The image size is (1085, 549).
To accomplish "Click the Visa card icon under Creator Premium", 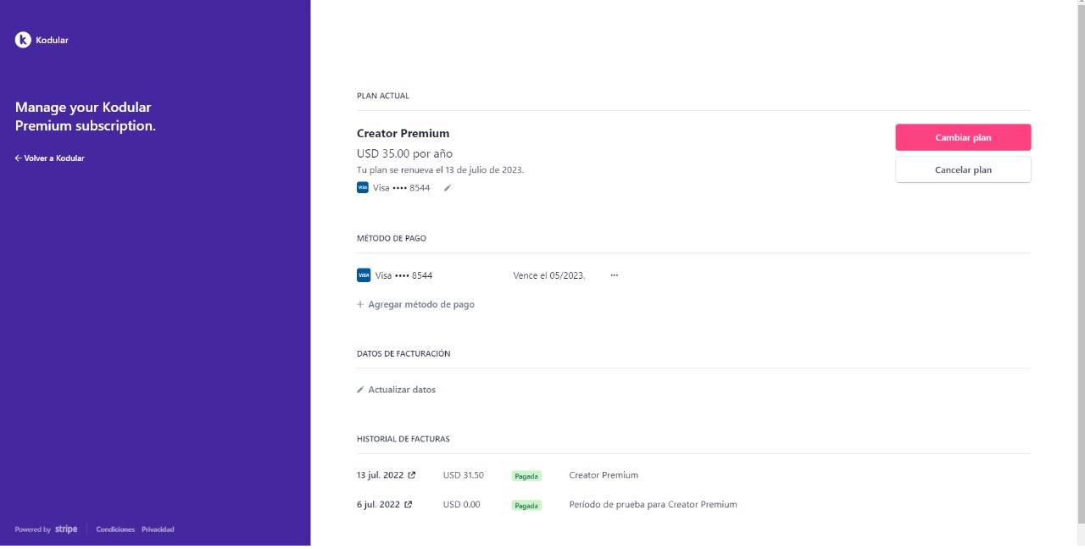I will [x=363, y=188].
